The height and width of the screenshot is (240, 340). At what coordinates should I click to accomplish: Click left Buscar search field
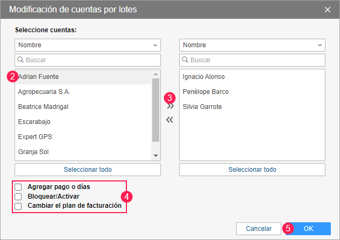tap(87, 60)
